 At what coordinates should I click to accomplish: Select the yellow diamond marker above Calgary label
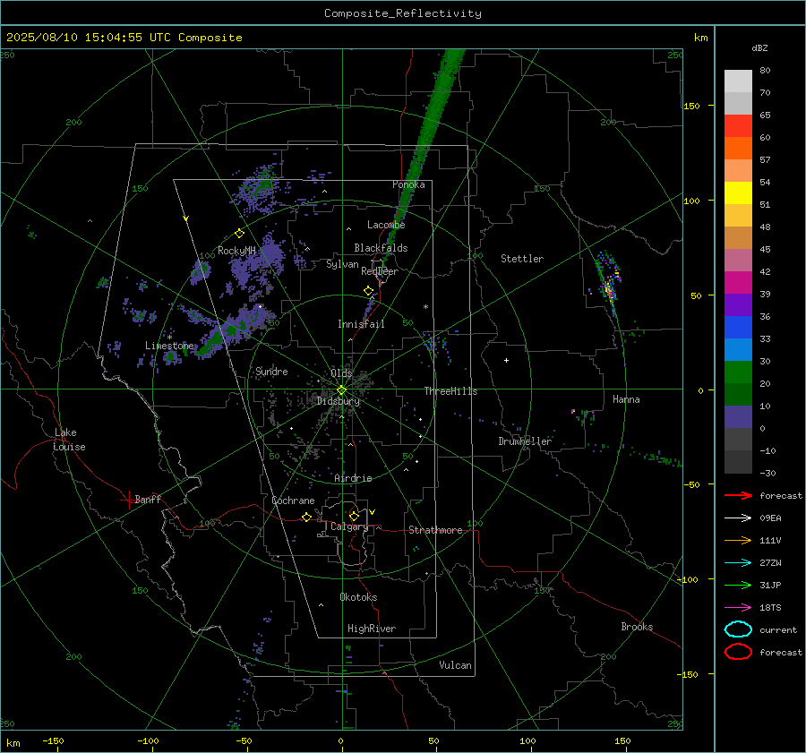click(354, 516)
